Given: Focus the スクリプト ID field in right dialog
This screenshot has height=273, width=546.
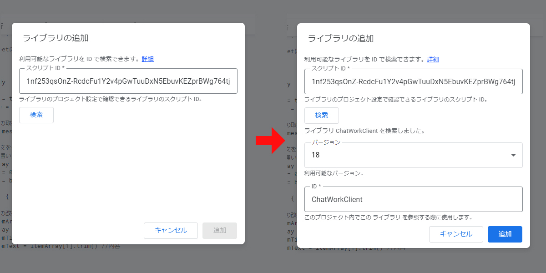Looking at the screenshot, I should click(x=414, y=81).
